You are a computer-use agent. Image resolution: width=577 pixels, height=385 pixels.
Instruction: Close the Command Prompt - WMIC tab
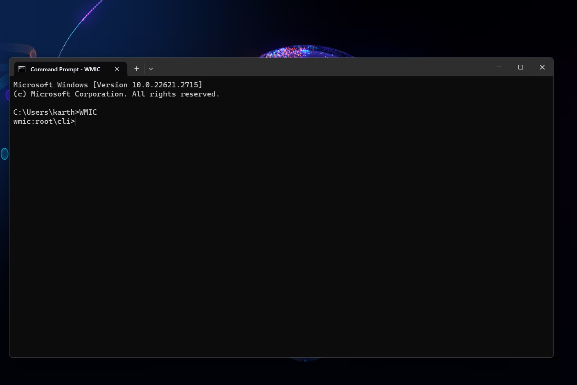[x=117, y=69]
